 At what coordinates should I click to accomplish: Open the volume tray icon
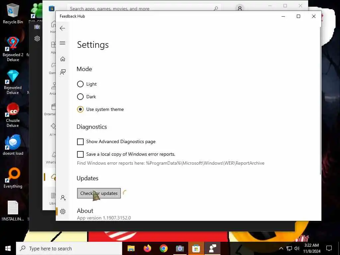point(297,248)
